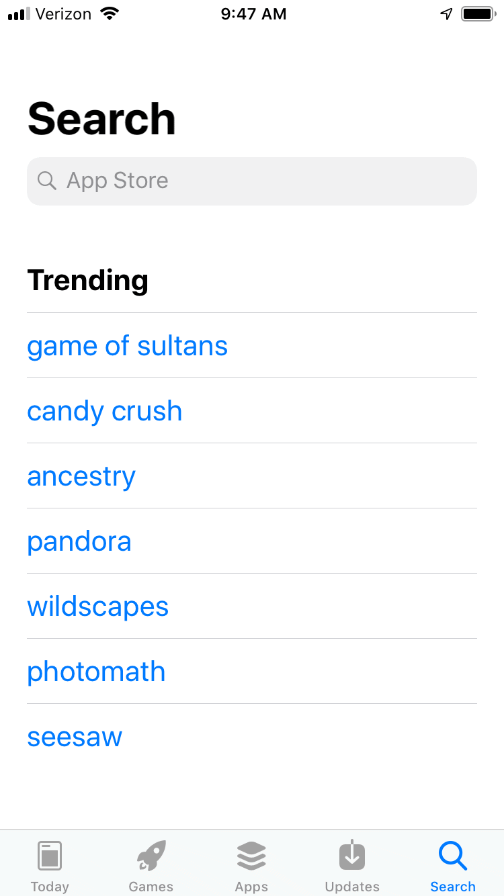
Task: Open seesaw trending search
Action: tap(75, 737)
